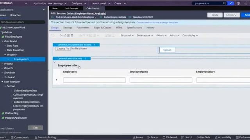The width and height of the screenshot is (250, 140).
Task: Click the FetchEmployee case type leaf icon
Action: [x=3, y=37]
